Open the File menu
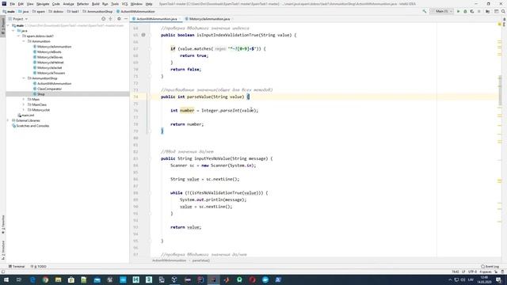 click(x=13, y=4)
